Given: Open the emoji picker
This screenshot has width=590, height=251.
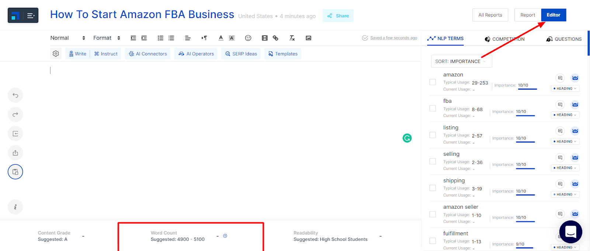Looking at the screenshot, I should pos(248,38).
